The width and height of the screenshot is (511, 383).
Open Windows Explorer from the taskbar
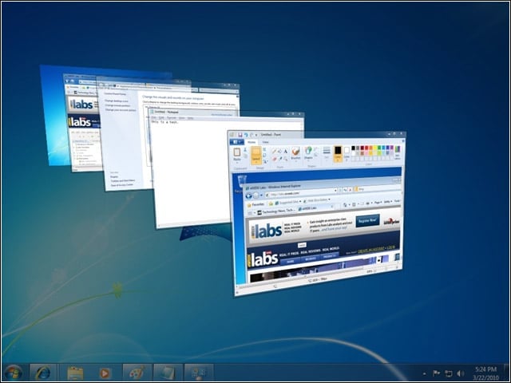pos(75,373)
